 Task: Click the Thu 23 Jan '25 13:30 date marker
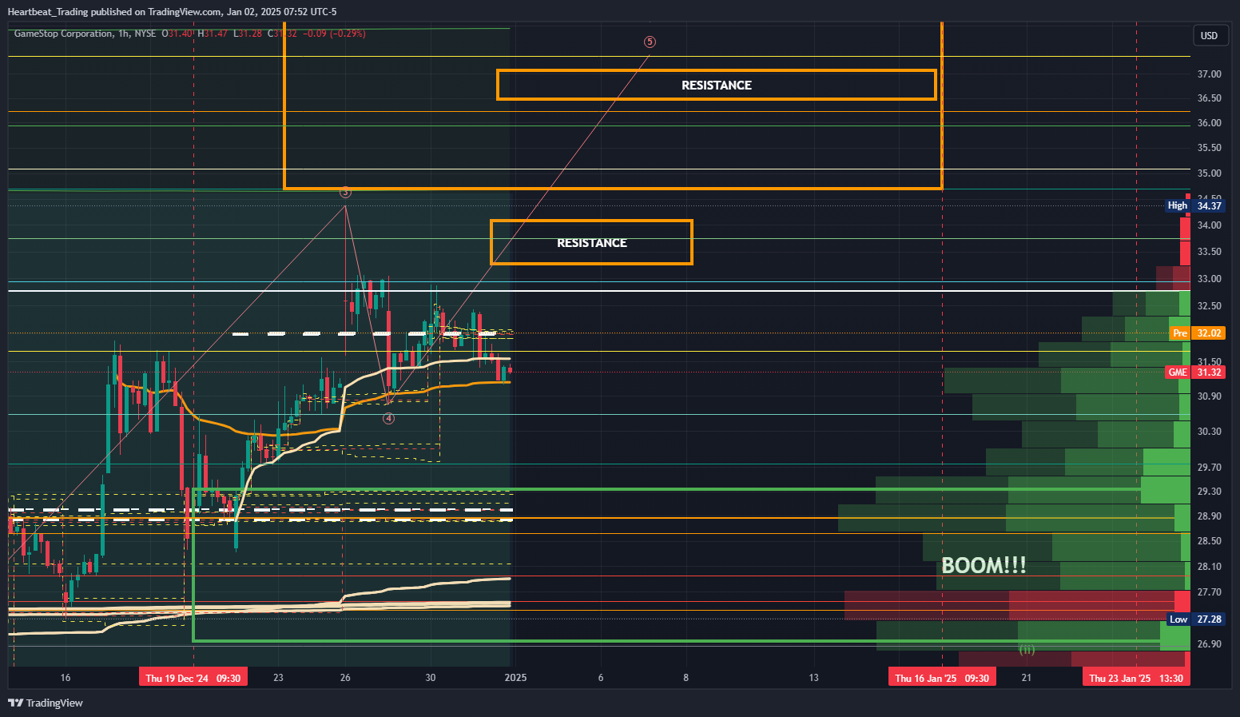1135,678
